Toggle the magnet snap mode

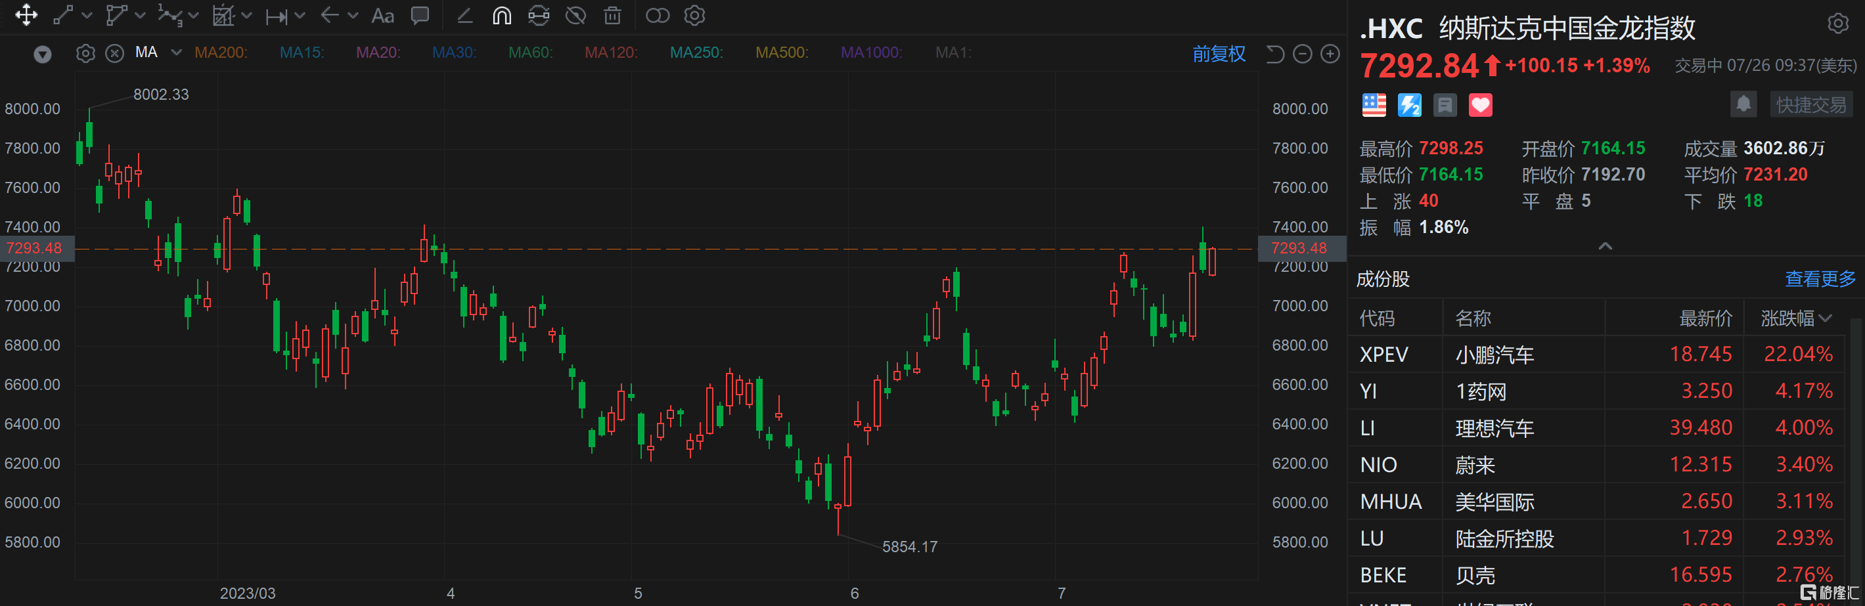point(502,15)
